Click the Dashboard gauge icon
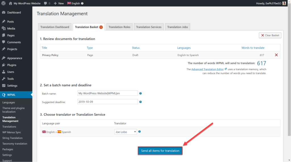This screenshot has height=162, width=291. click(4, 13)
